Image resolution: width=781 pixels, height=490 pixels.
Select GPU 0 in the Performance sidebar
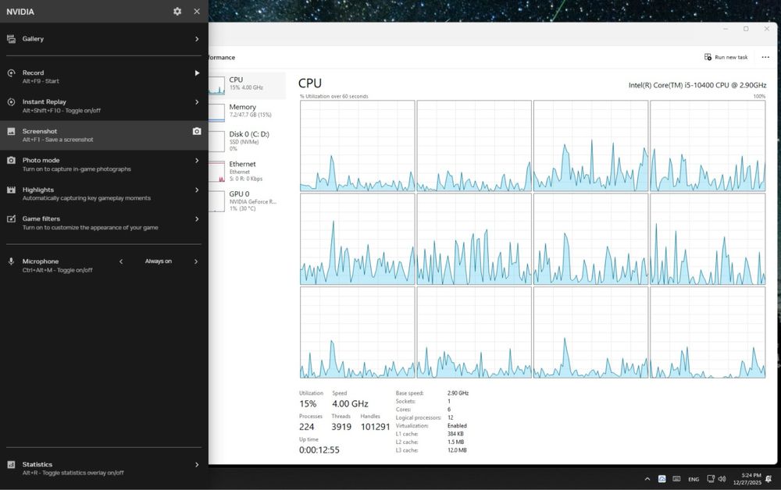pyautogui.click(x=242, y=197)
